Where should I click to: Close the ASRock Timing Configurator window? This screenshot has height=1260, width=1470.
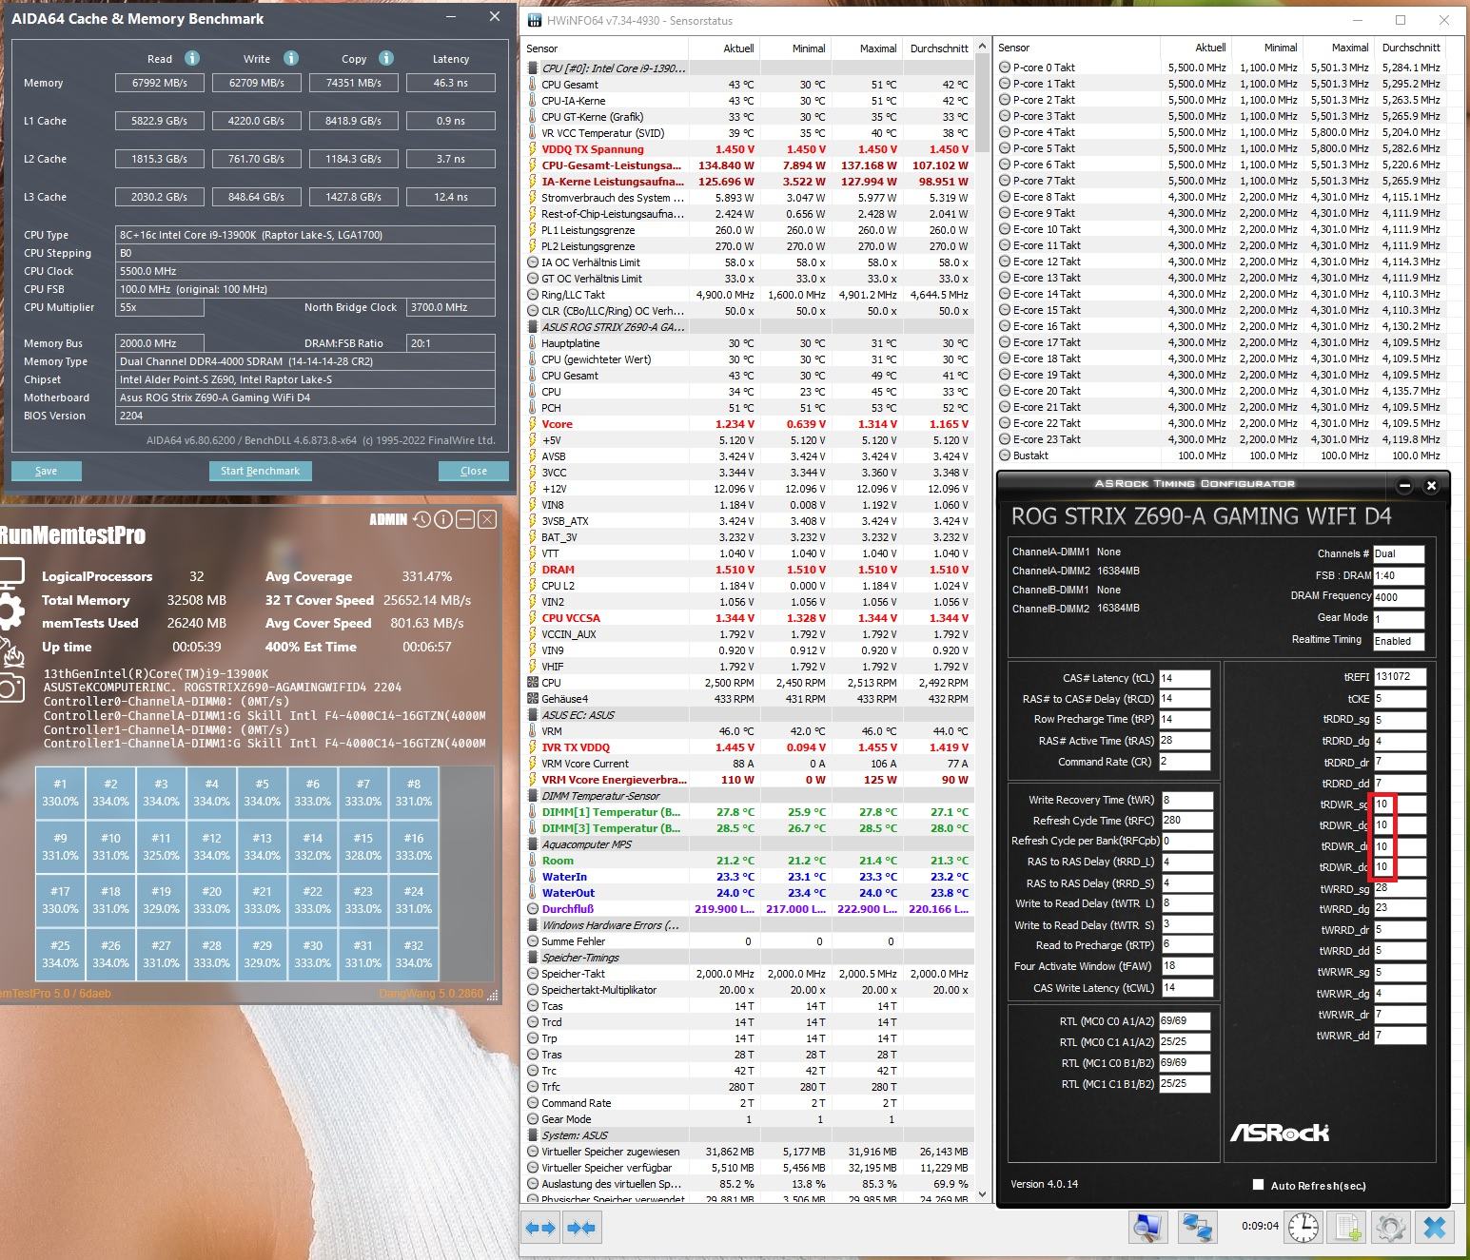pyautogui.click(x=1431, y=486)
